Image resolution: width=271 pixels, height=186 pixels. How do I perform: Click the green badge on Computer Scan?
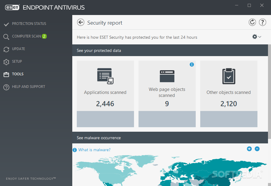pos(44,36)
